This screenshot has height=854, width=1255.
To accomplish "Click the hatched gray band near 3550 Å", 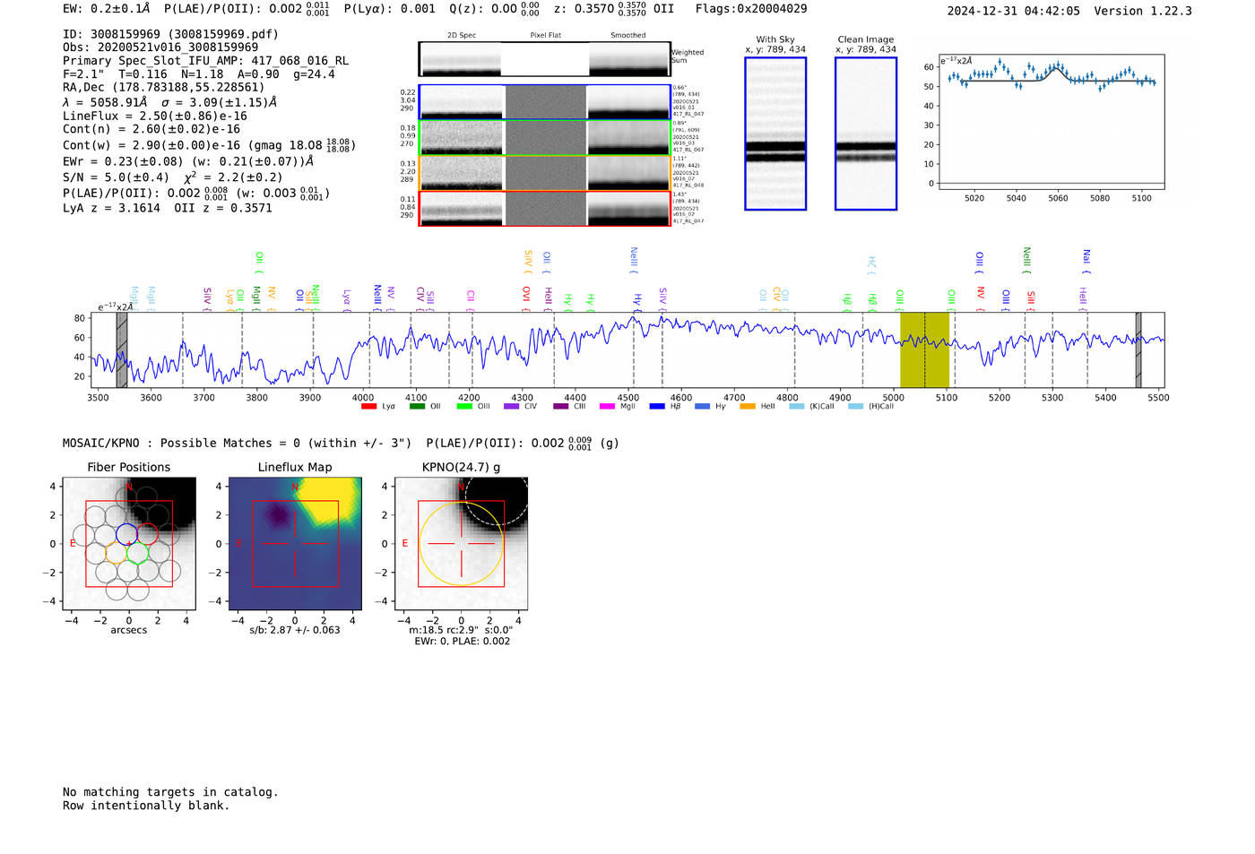I will (x=122, y=349).
